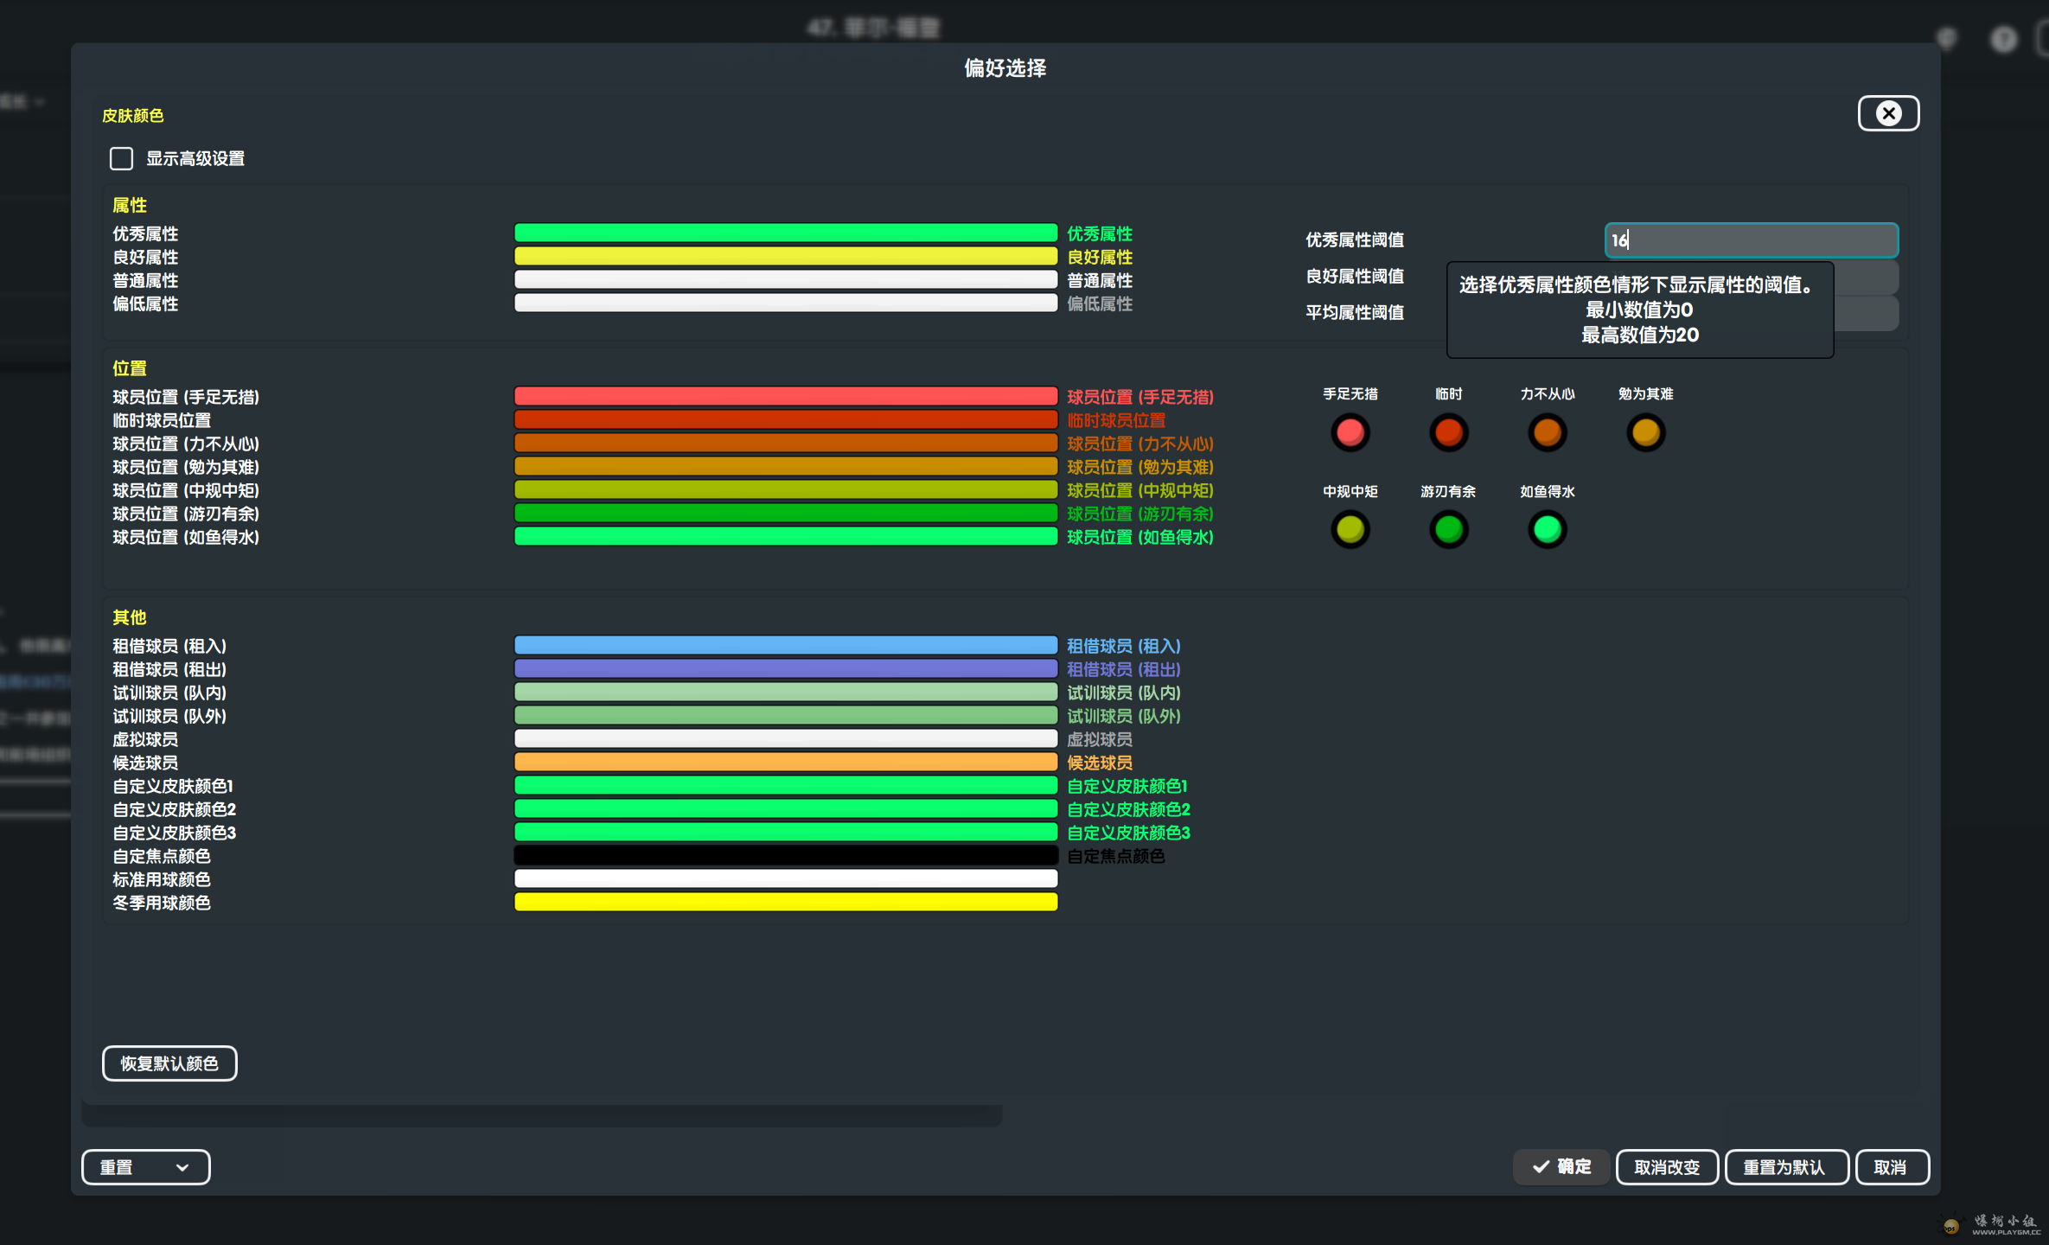Click the 试训球员 (队外) color bar
Image resolution: width=2049 pixels, height=1245 pixels.
786,715
